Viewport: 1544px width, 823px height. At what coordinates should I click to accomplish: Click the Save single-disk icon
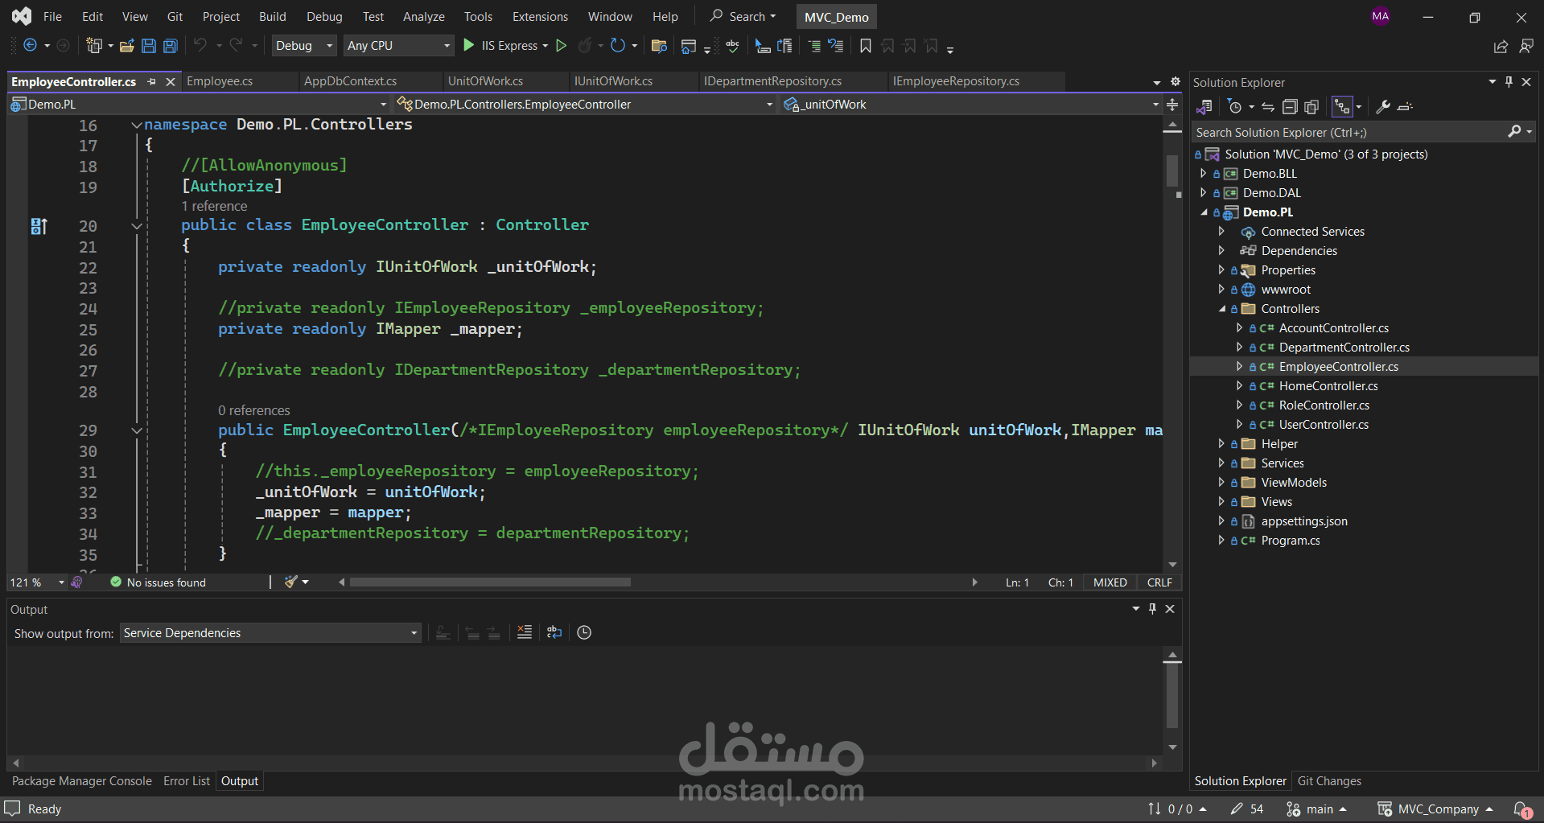coord(149,46)
